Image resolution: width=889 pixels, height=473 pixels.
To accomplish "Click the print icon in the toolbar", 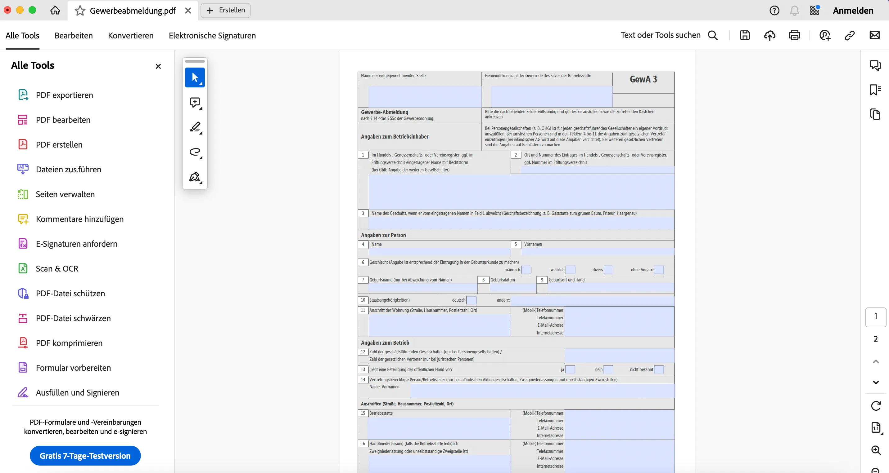I will (794, 35).
